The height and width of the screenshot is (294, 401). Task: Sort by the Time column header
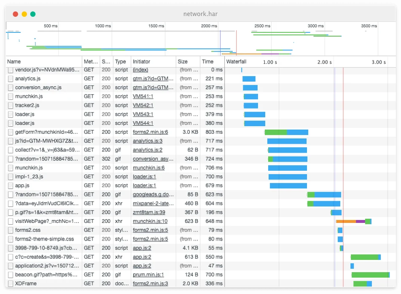(212, 62)
